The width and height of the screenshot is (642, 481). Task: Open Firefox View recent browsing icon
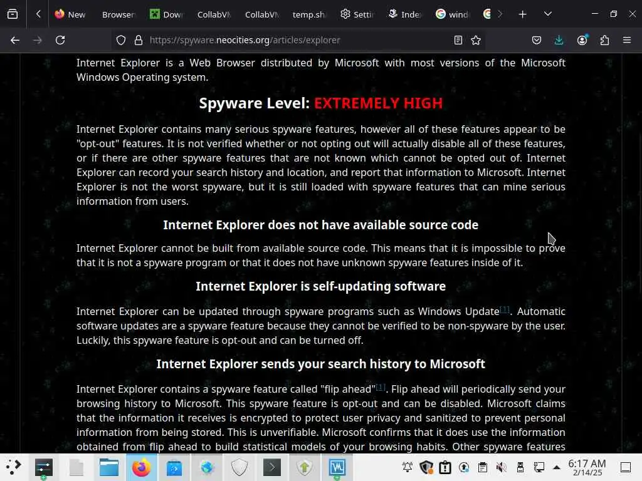coord(13,14)
